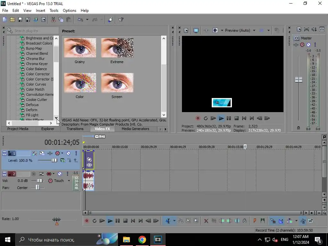
Task: Click Insert Marker icon in timeline toolbar
Action: click(x=255, y=221)
